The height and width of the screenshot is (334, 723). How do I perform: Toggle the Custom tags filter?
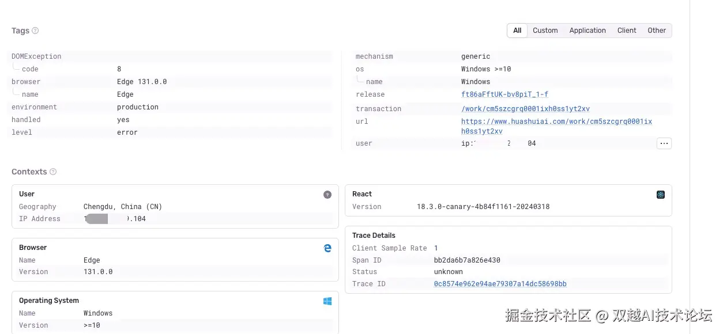pyautogui.click(x=545, y=31)
